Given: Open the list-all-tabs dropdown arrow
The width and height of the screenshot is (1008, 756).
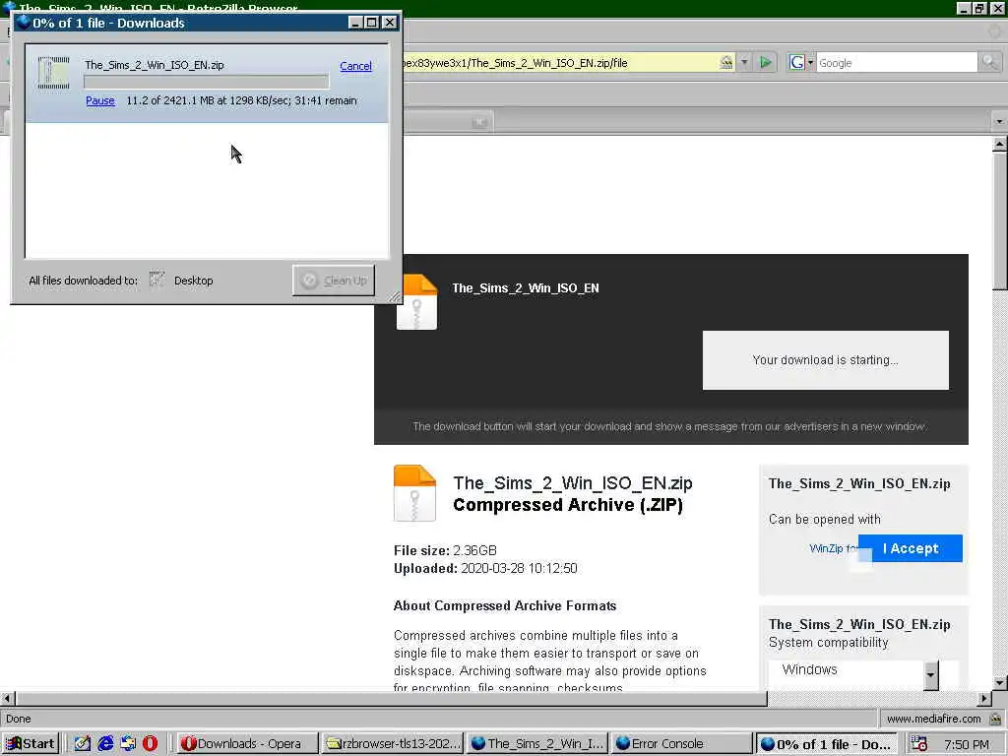Looking at the screenshot, I should coord(999,121).
